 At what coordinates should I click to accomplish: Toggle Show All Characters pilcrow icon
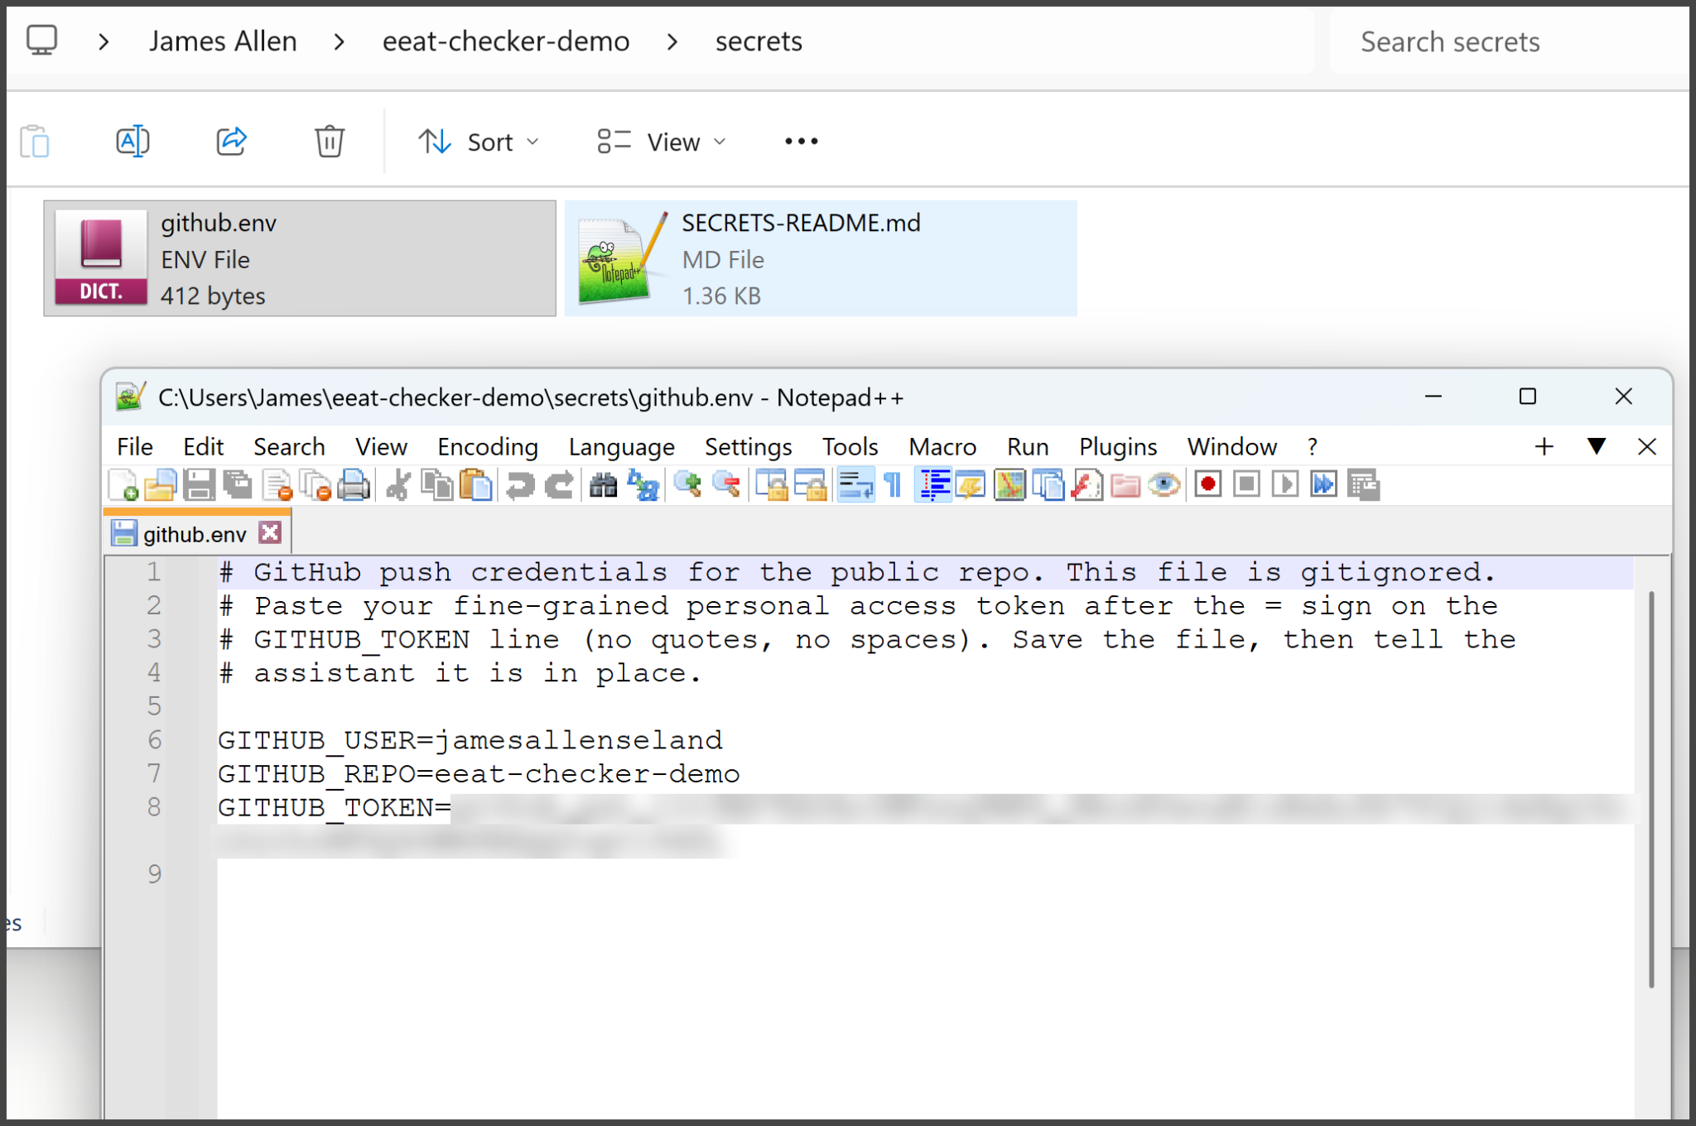click(893, 485)
